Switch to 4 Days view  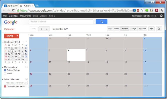(x=133, y=29)
